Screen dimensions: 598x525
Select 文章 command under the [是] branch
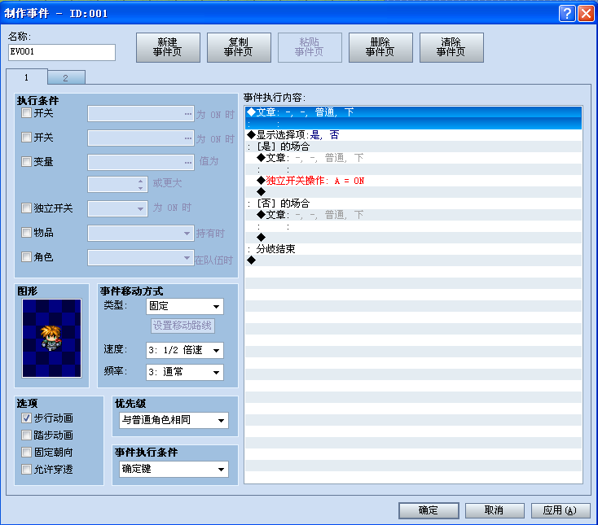[413, 158]
